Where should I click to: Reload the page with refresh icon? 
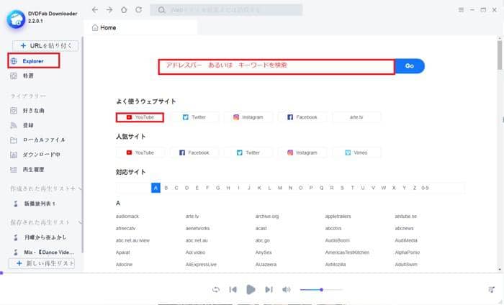pos(138,9)
